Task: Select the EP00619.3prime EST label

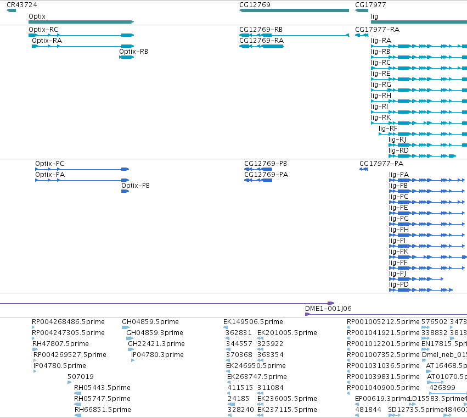Action: click(382, 399)
